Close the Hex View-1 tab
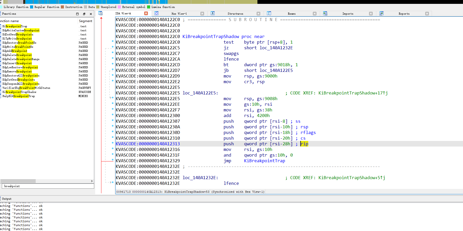463x231 pixels. click(202, 14)
